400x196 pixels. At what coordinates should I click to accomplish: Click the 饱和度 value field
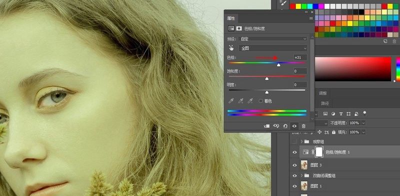pos(300,71)
